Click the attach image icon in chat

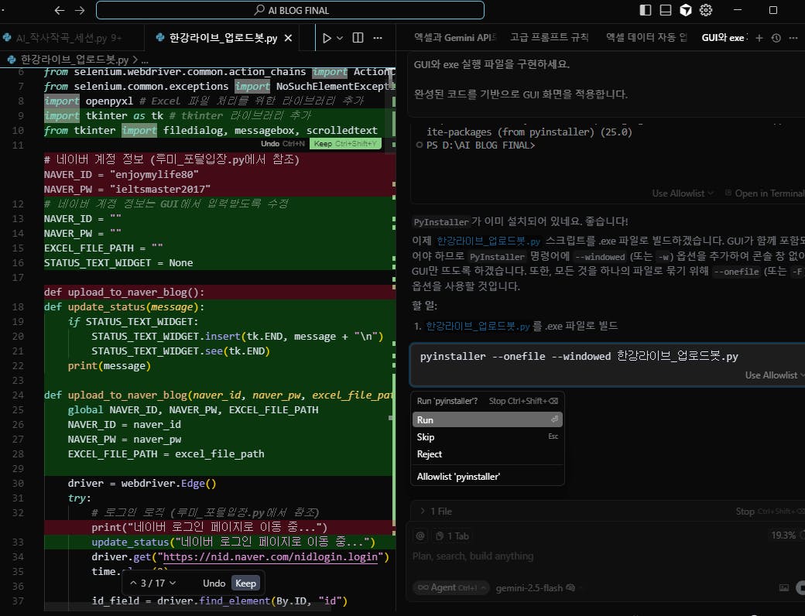coord(784,587)
